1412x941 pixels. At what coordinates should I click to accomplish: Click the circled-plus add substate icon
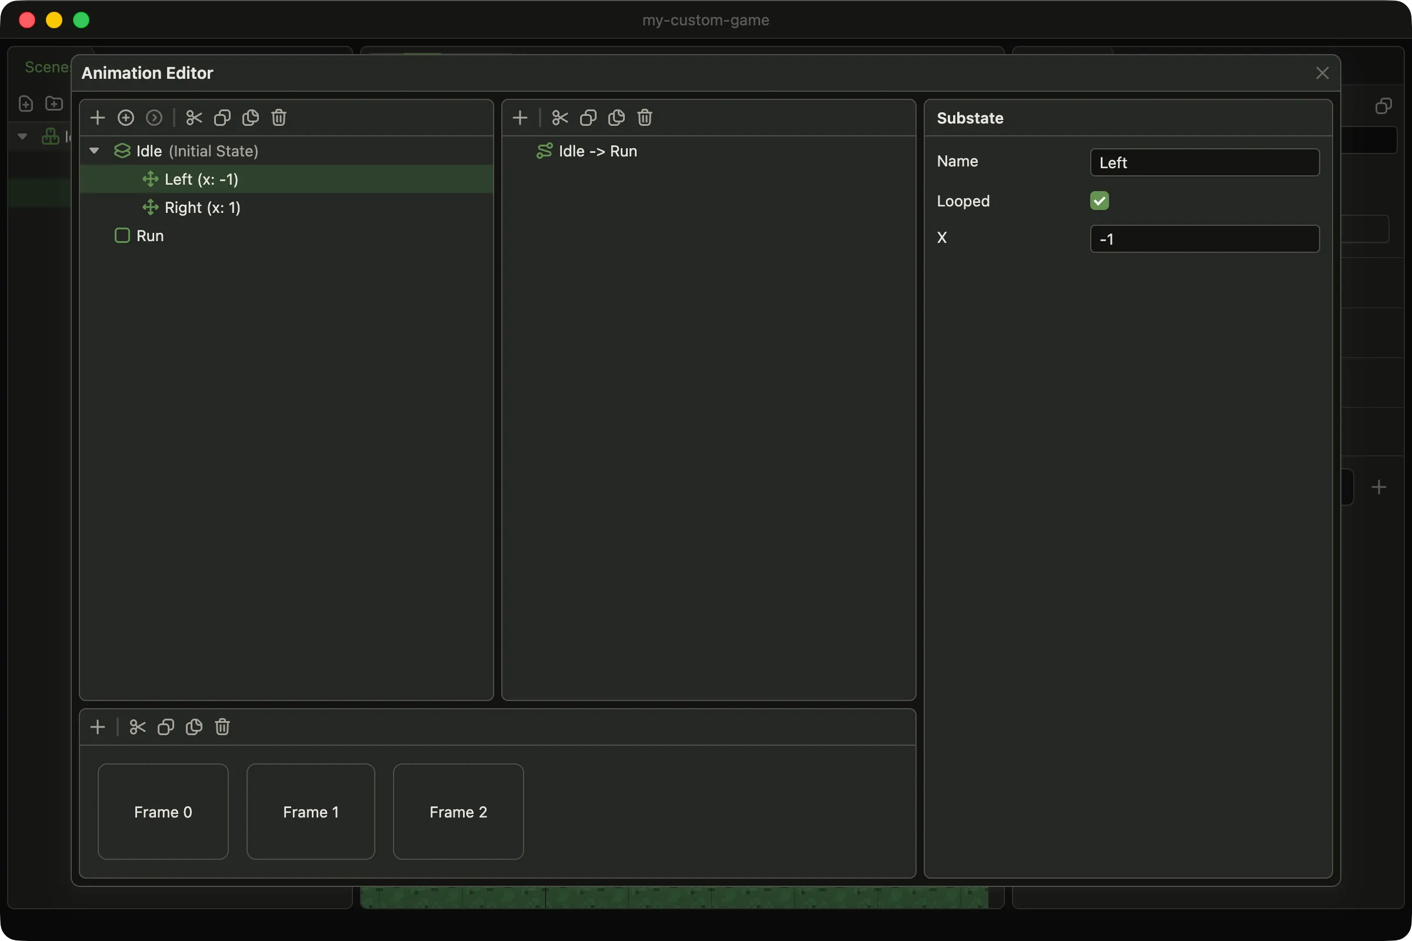click(x=125, y=118)
